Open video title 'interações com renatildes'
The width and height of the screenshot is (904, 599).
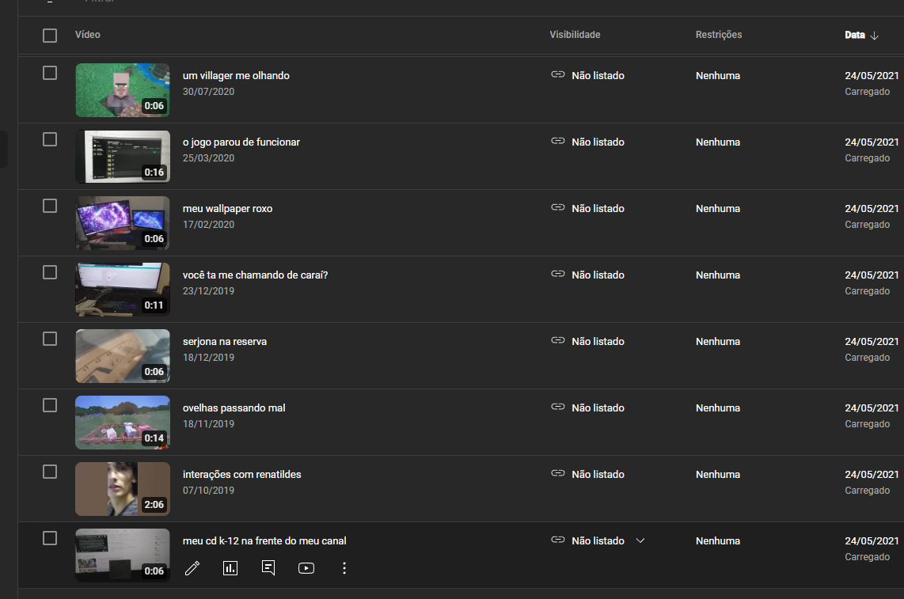tap(241, 475)
